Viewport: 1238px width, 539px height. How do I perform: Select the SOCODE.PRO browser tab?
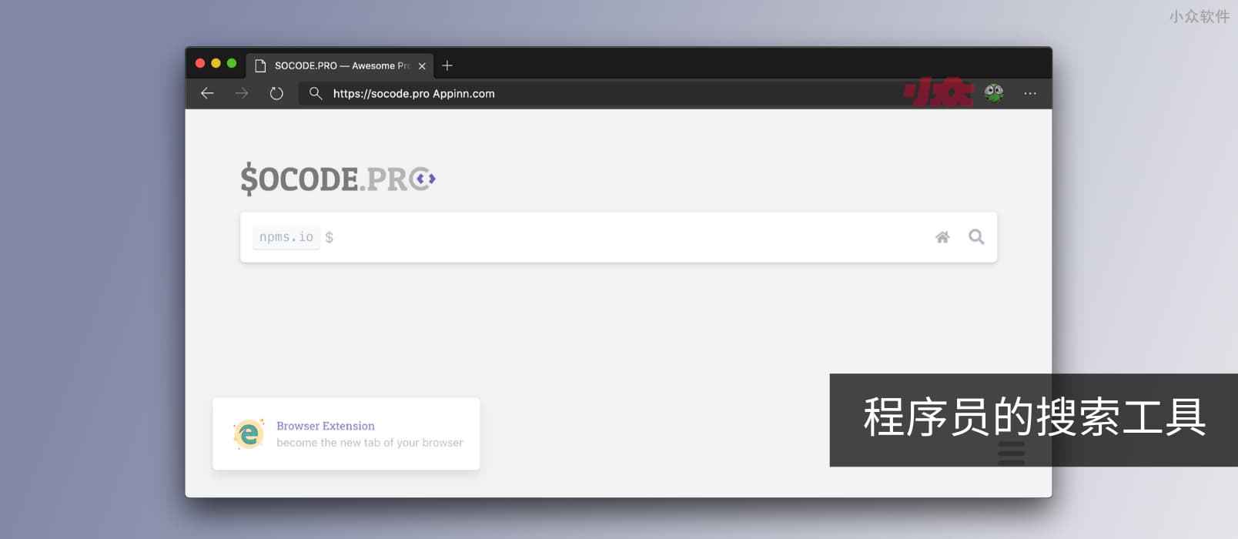(339, 65)
